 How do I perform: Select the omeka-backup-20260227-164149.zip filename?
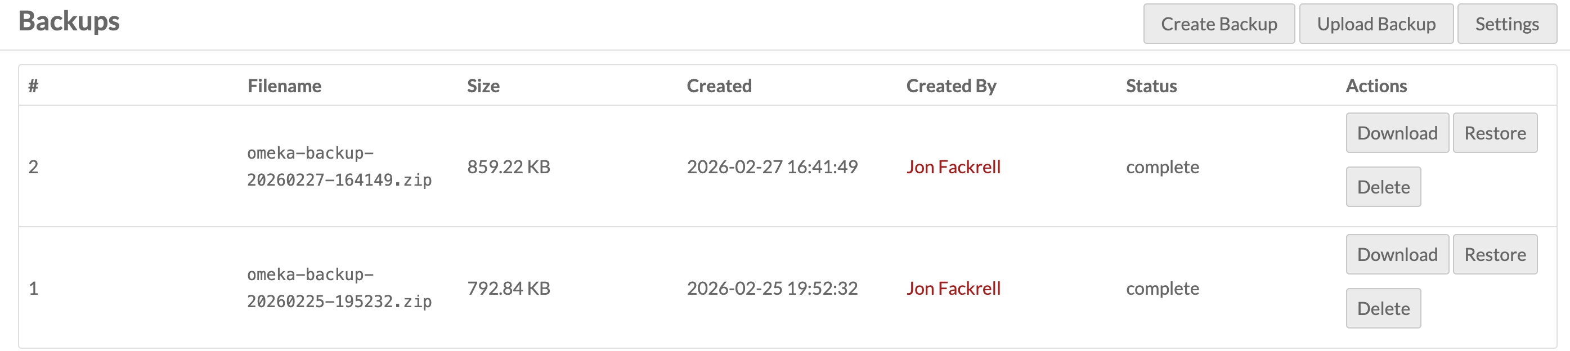[x=339, y=166]
